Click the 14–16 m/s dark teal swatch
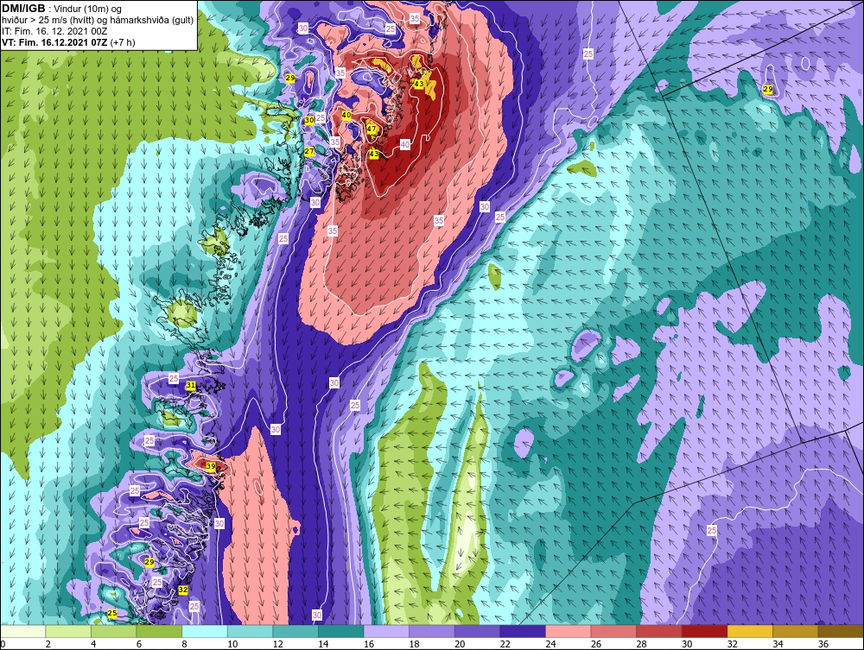 coord(340,631)
